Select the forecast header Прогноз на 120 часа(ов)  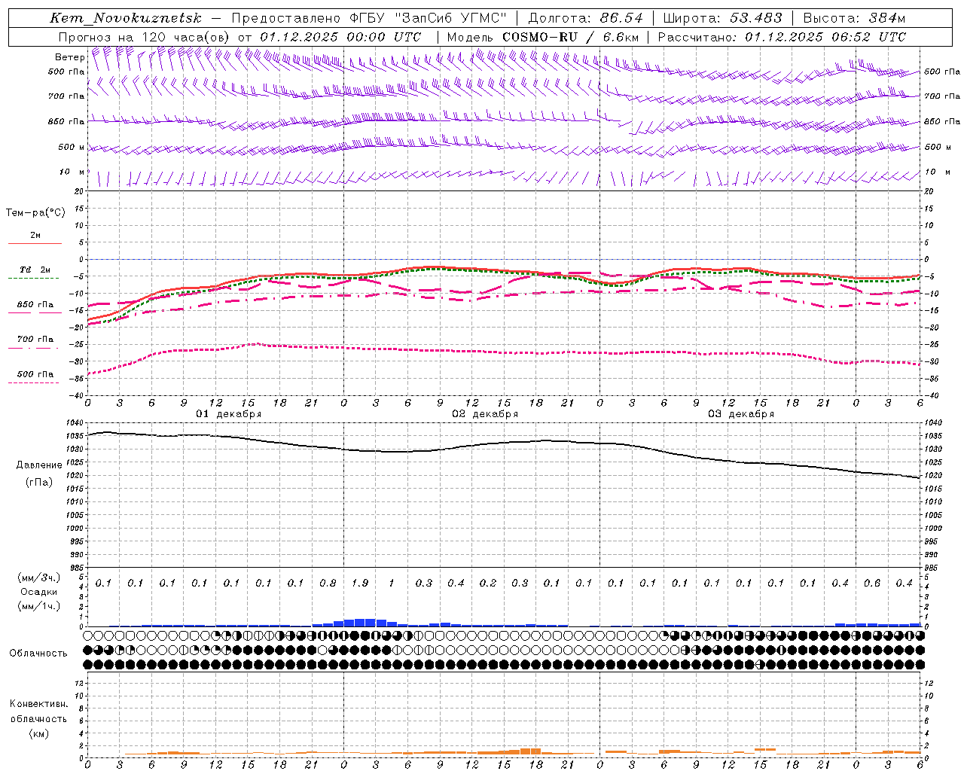tap(145, 37)
